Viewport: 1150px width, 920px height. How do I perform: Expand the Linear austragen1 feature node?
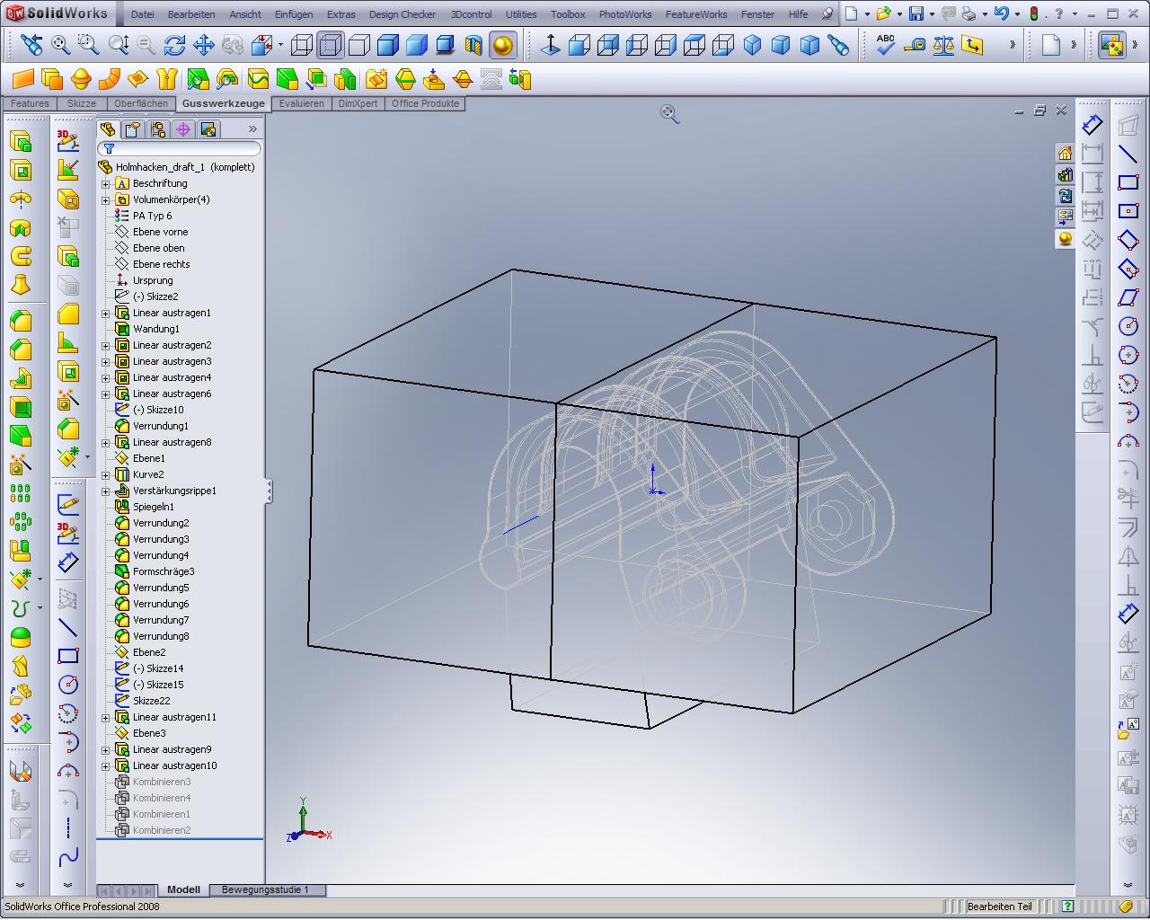[x=106, y=313]
